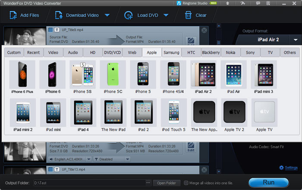
Task: Open the HTC devices tab
Action: [191, 53]
